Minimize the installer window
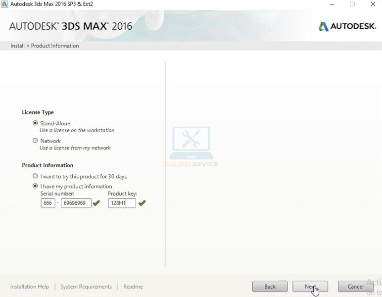The height and width of the screenshot is (297, 382). pos(332,4)
